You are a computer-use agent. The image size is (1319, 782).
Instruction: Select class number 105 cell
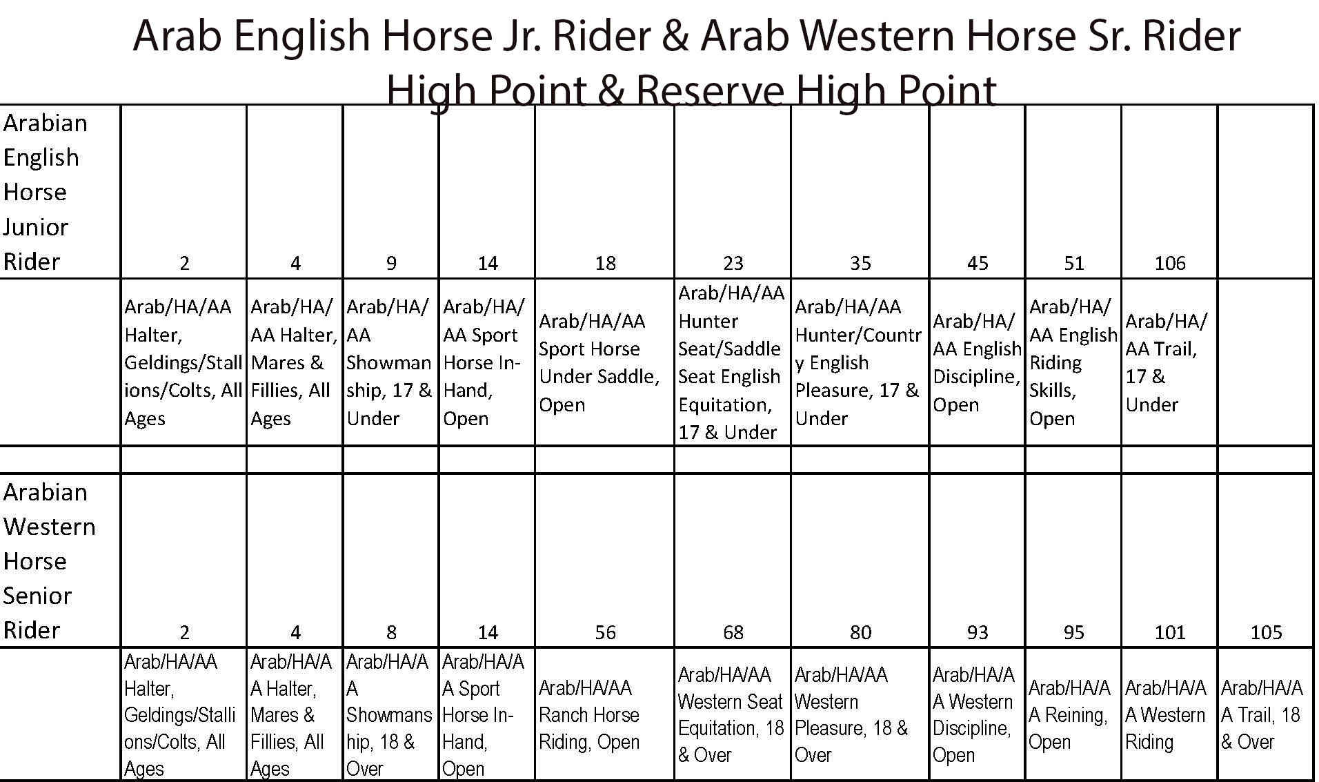click(x=1266, y=632)
